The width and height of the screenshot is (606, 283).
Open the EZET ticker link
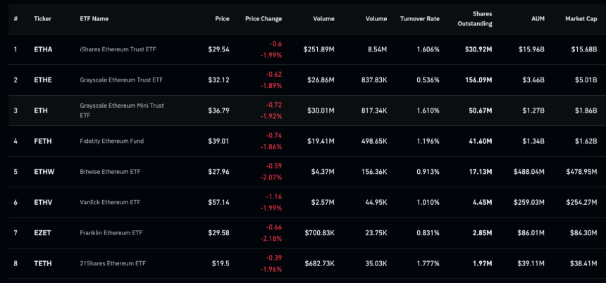click(x=43, y=233)
